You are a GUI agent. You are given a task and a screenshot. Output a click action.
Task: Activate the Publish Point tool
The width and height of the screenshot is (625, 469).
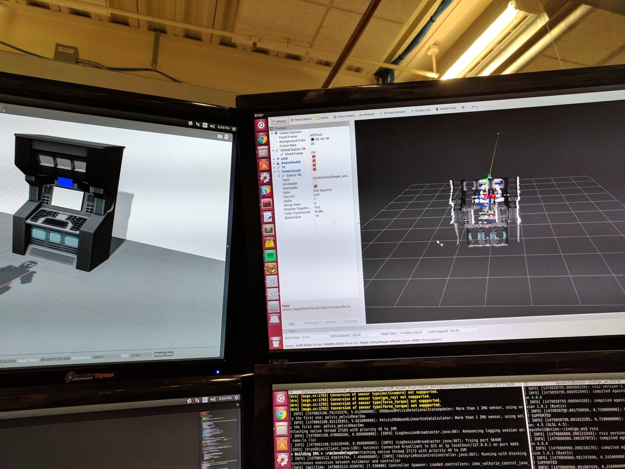[446, 109]
